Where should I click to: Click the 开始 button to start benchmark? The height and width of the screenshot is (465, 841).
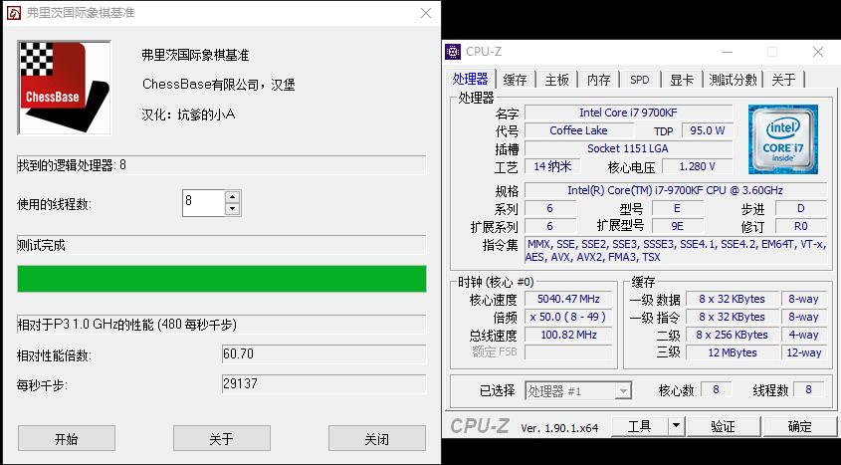[x=67, y=439]
